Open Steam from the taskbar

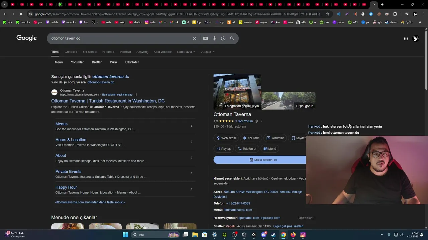(x=274, y=235)
